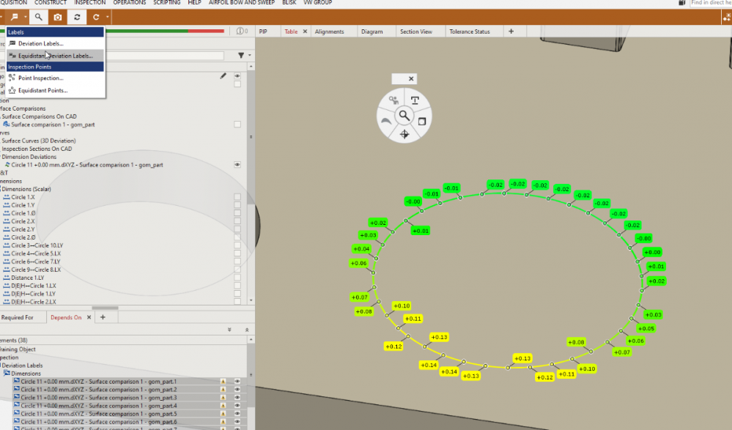The width and height of the screenshot is (732, 430).
Task: Close the Depends On tab
Action: point(89,317)
